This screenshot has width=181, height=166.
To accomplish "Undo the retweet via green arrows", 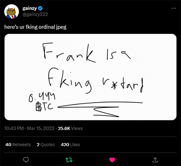I will click(69, 160).
